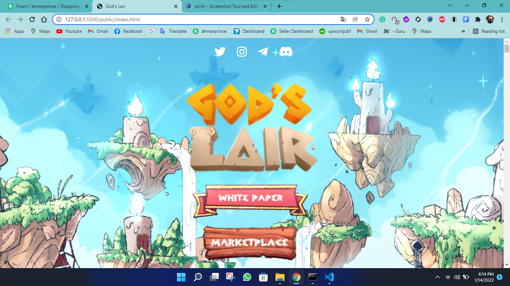This screenshot has width=510, height=286.
Task: Click the Marketplace wooden sign button
Action: (x=249, y=242)
